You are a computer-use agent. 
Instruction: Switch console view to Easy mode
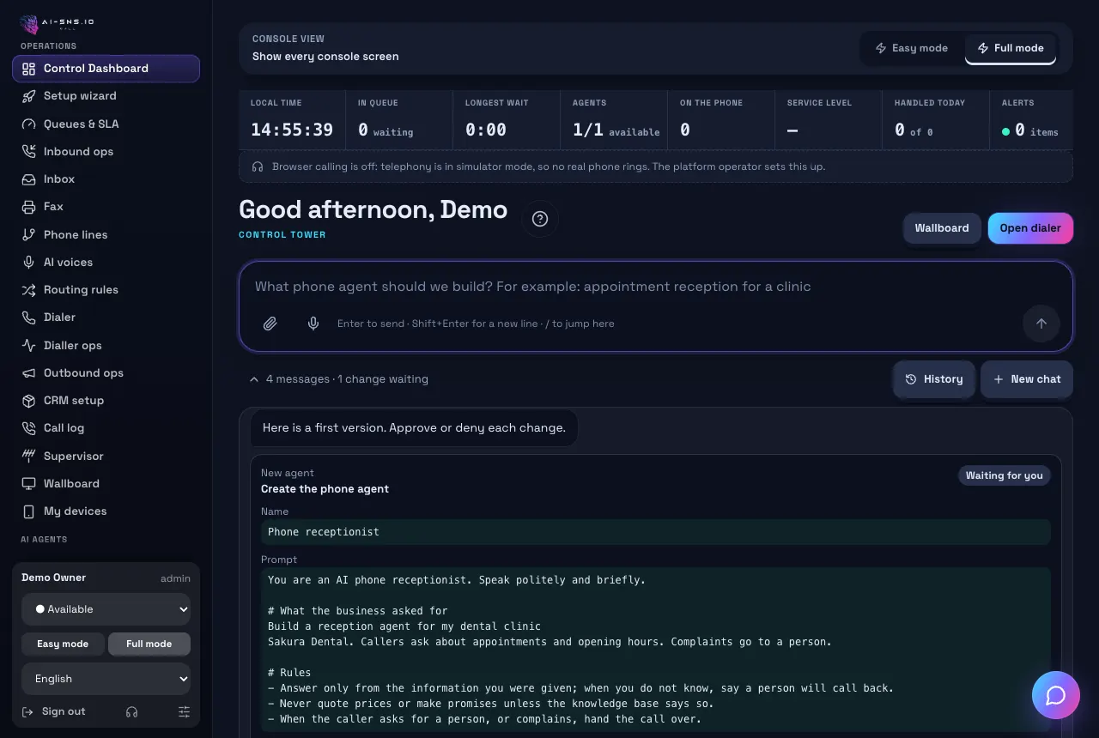coord(911,48)
